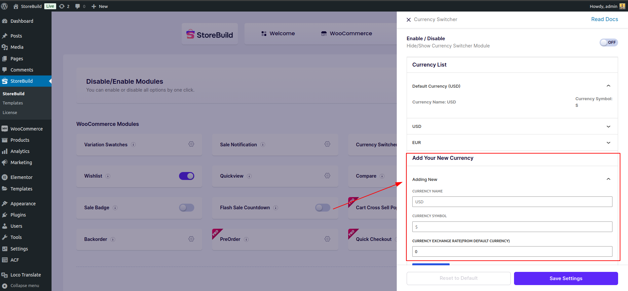Open Media in sidebar

point(26,47)
